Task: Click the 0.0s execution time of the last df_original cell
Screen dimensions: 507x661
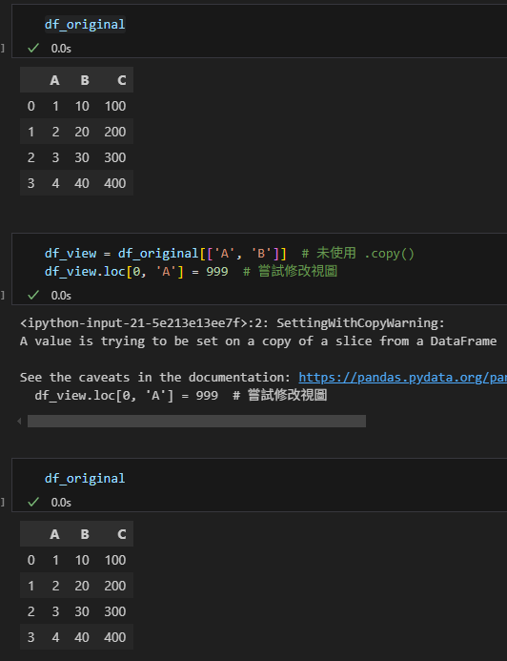Action: (x=61, y=503)
